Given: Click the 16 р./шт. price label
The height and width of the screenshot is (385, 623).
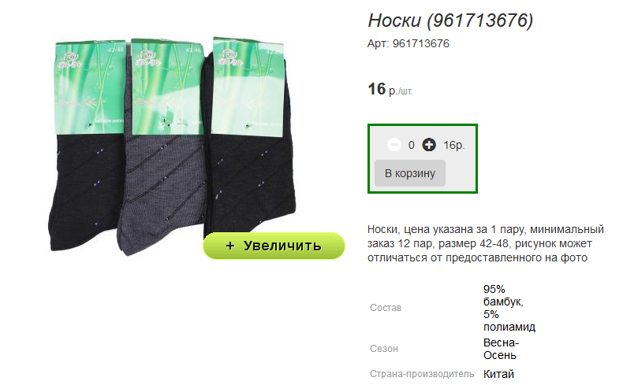Looking at the screenshot, I should coord(390,89).
